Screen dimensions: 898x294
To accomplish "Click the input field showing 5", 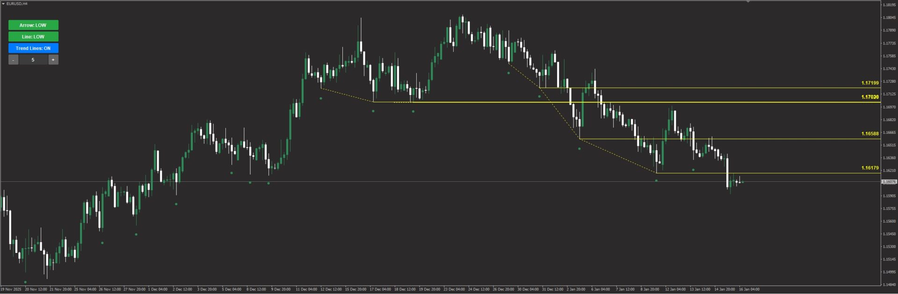I will coord(33,60).
